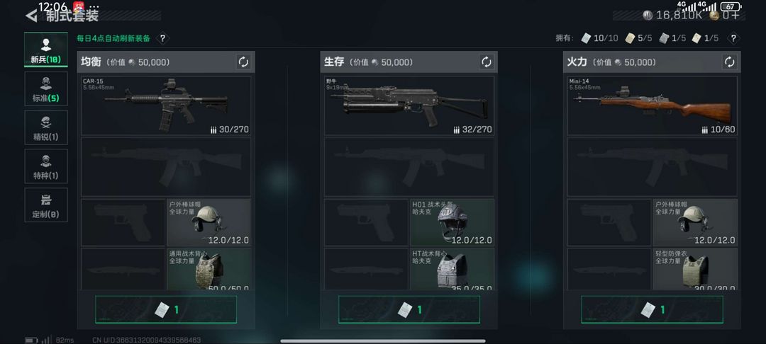Redeem 均衡 set with one ticket
This screenshot has width=766, height=344.
pyautogui.click(x=166, y=309)
